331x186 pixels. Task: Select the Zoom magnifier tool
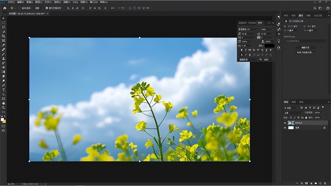click(x=4, y=107)
